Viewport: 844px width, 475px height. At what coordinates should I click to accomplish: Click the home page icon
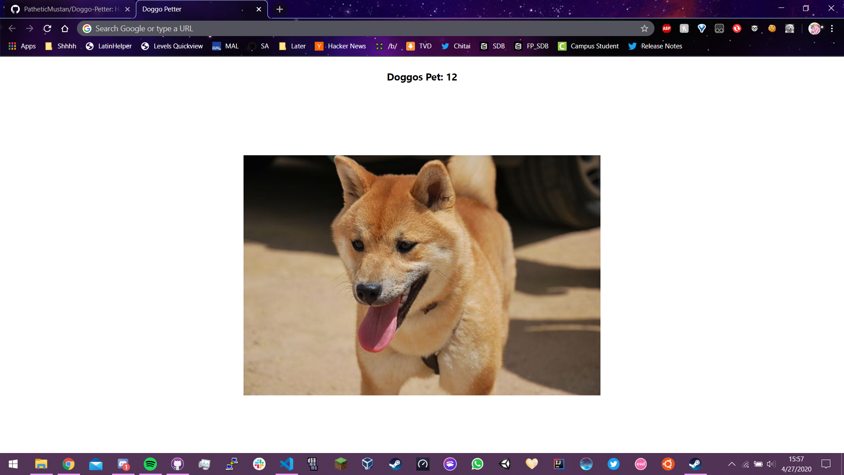(65, 29)
